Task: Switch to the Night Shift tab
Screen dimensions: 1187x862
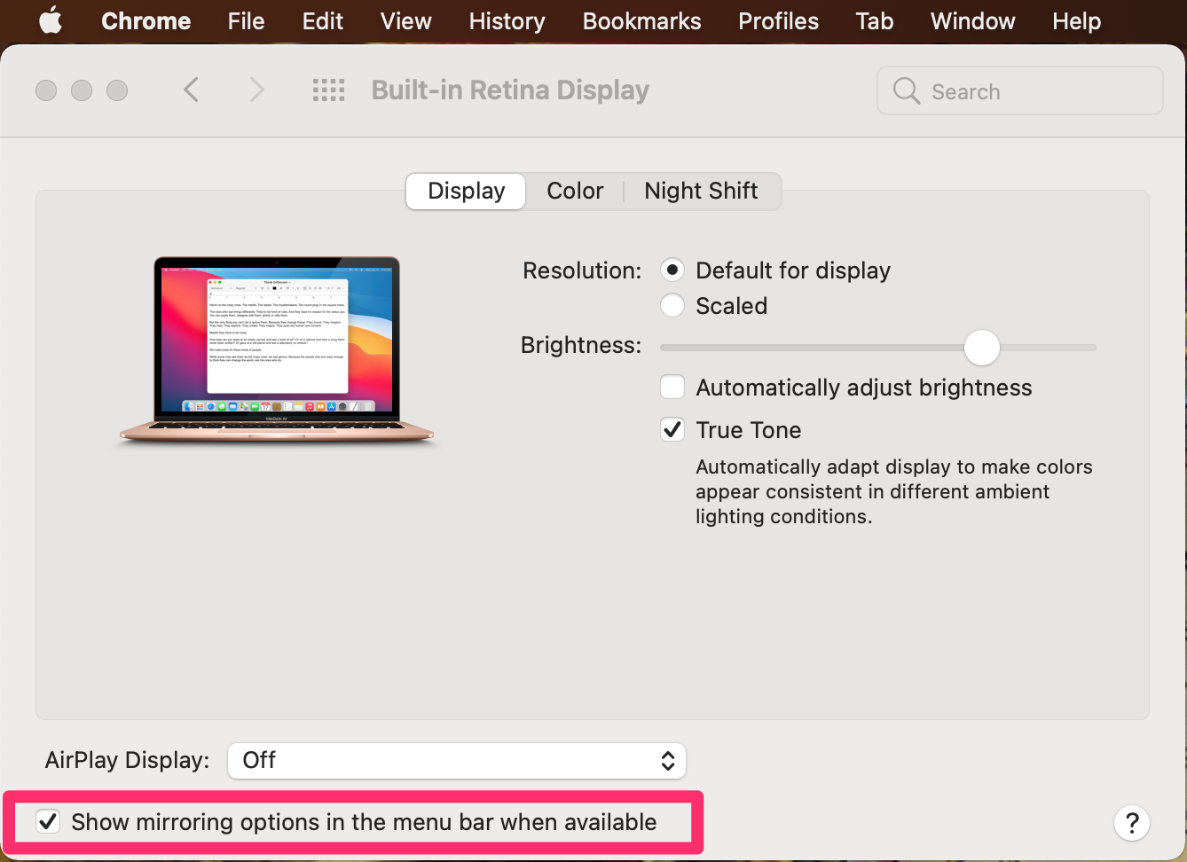Action: (x=701, y=191)
